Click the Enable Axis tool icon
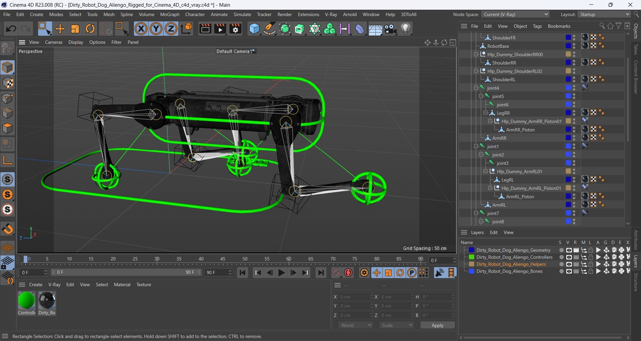641x341 pixels. click(x=7, y=160)
